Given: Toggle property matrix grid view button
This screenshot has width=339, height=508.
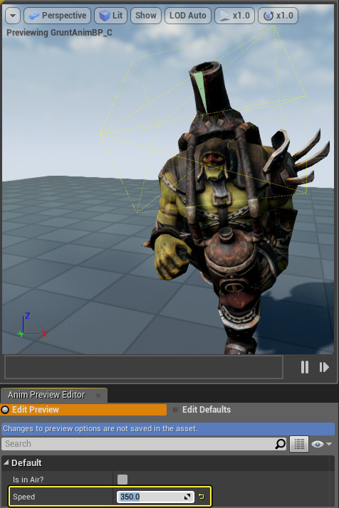Looking at the screenshot, I should click(299, 443).
